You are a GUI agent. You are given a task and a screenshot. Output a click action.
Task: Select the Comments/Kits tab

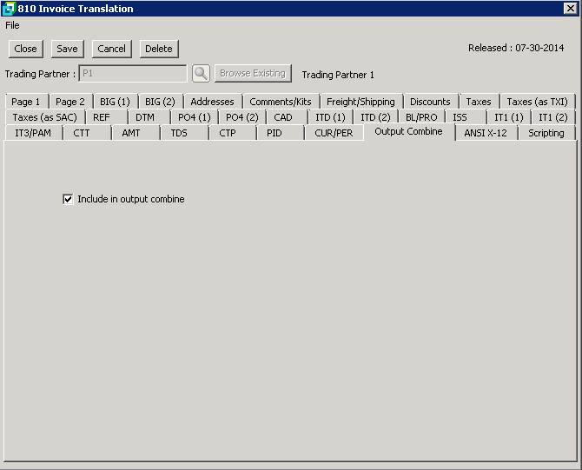pos(280,102)
